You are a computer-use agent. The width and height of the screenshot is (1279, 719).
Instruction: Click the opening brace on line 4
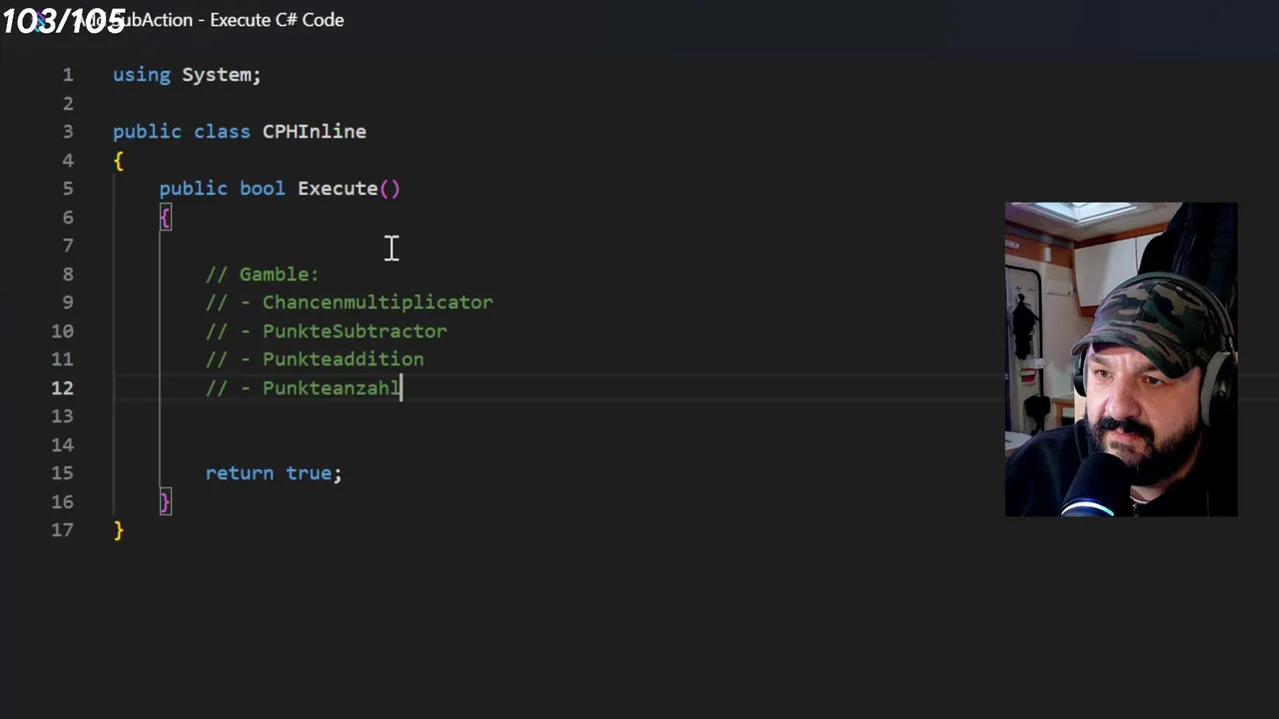pos(119,161)
